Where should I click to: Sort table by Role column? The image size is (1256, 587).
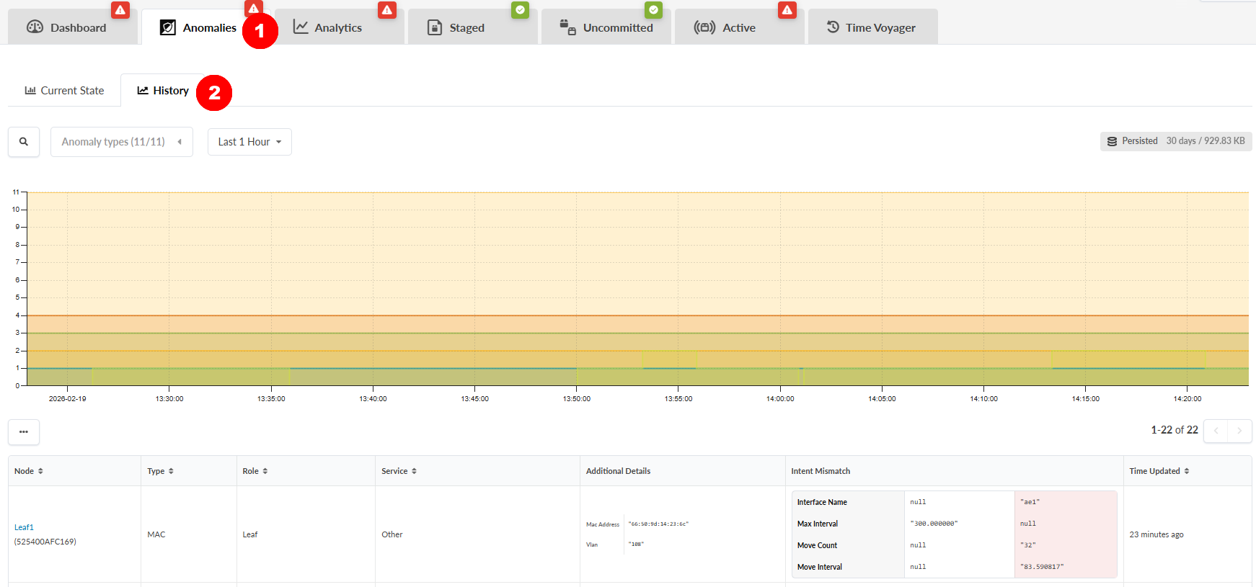pos(255,471)
